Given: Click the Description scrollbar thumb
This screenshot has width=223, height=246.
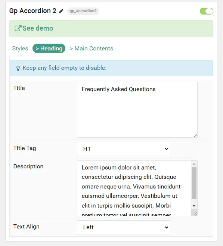Looking at the screenshot, I should pos(194,183).
